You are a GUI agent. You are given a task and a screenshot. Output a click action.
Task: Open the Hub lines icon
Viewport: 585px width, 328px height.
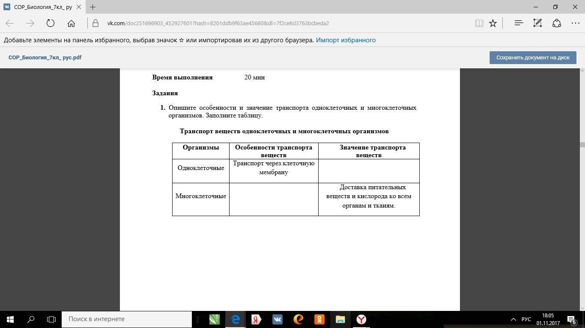coord(519,23)
